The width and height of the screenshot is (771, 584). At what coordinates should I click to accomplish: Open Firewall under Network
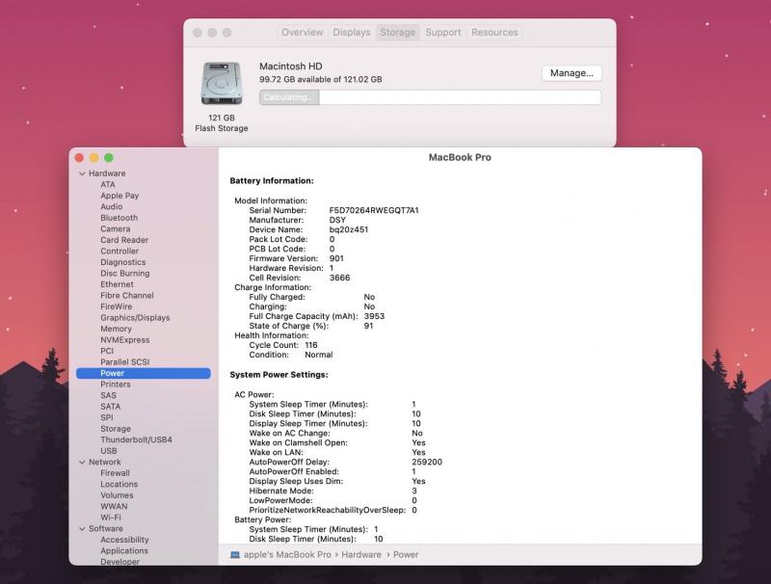pyautogui.click(x=115, y=473)
